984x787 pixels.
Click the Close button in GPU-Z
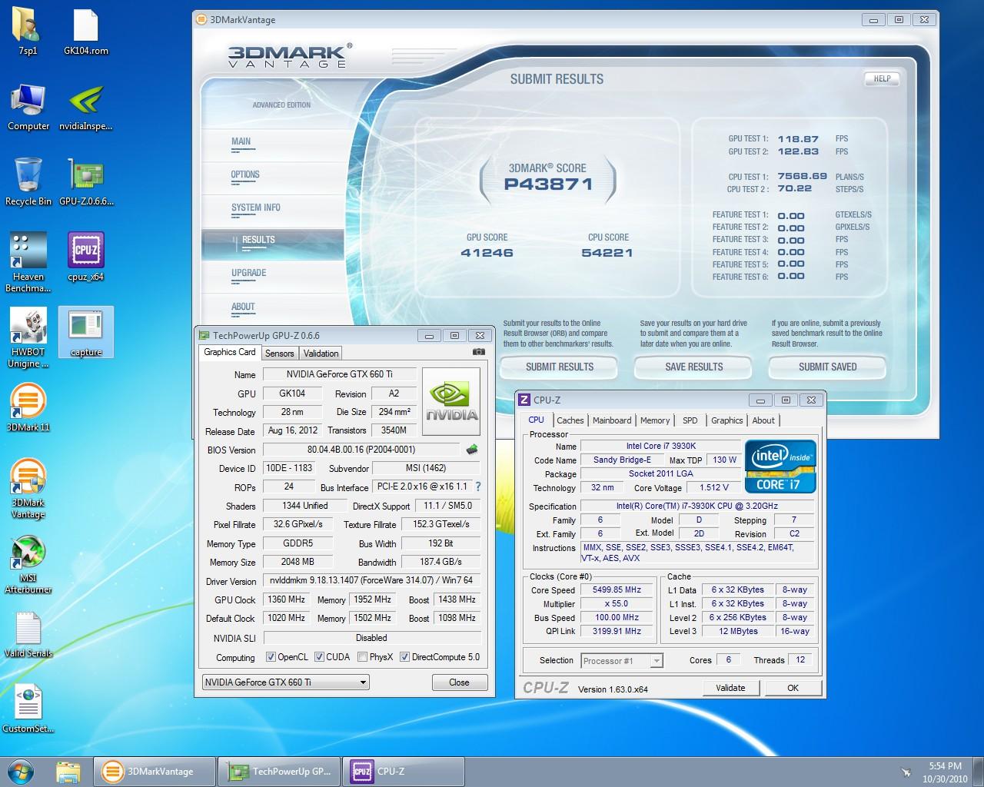(459, 682)
